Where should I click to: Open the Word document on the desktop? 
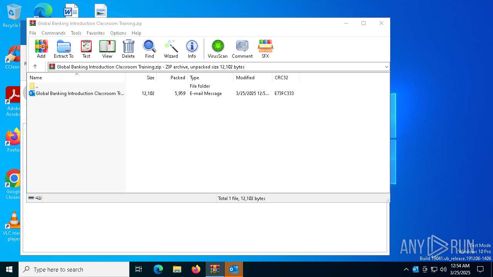pos(71,10)
